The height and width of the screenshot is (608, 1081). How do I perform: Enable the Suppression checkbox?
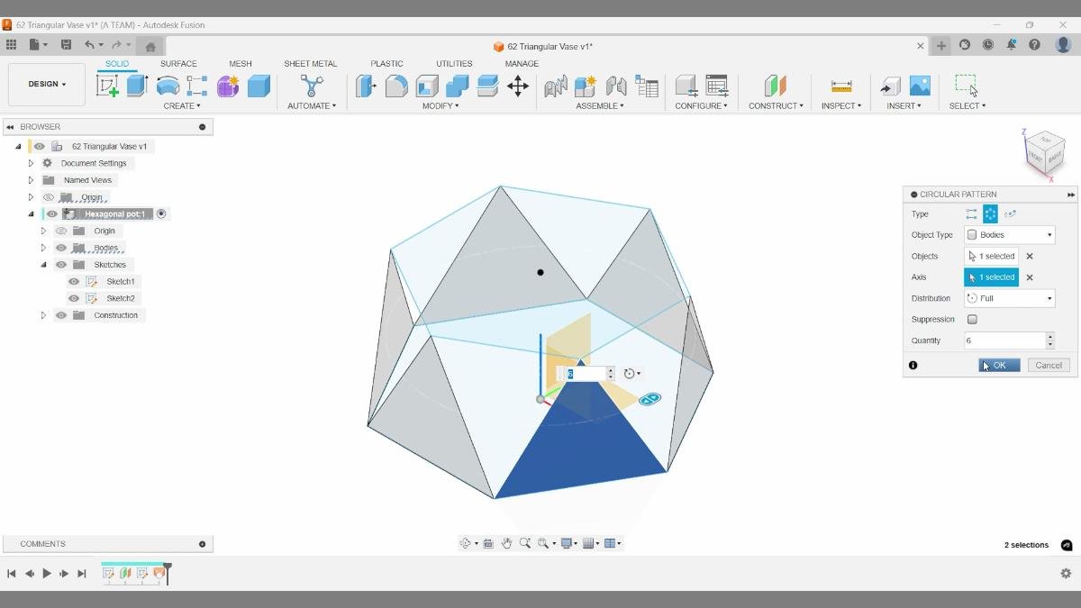972,319
